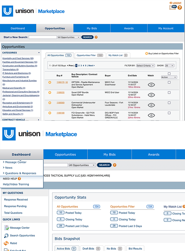This screenshot has height=251, width=185.
Task: Open the envelope messages icon in the top screenshot
Action: click(173, 7)
